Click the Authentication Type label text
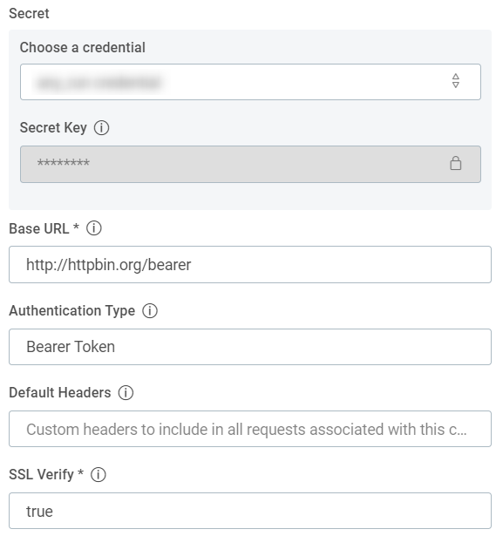The image size is (496, 536). tap(72, 311)
